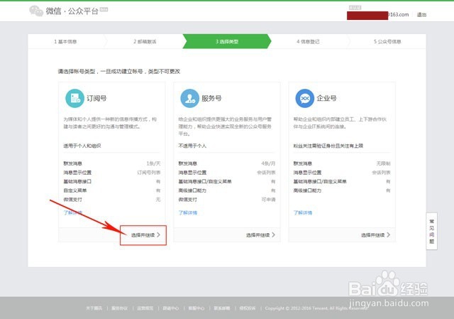Screen dimensions: 454x319
Task: Open the 辟谣中心 footer link
Action: pos(171,308)
